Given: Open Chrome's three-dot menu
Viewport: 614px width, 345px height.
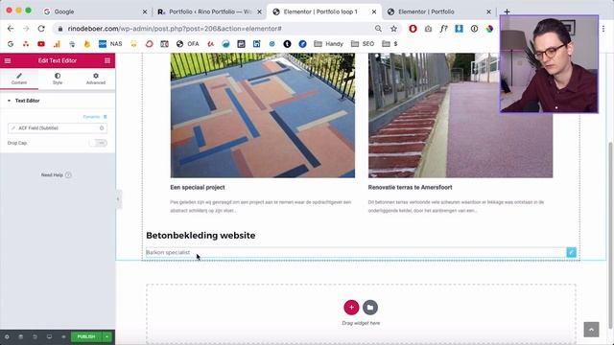Looking at the screenshot, I should pyautogui.click(x=603, y=29).
